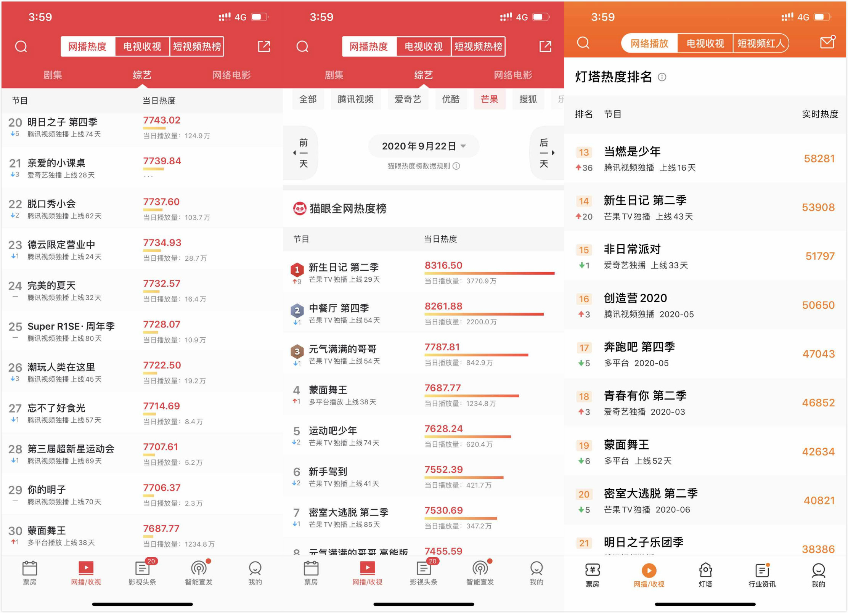Open 网播/收视 in the left panel bottom bar
The image size is (848, 613).
[86, 573]
